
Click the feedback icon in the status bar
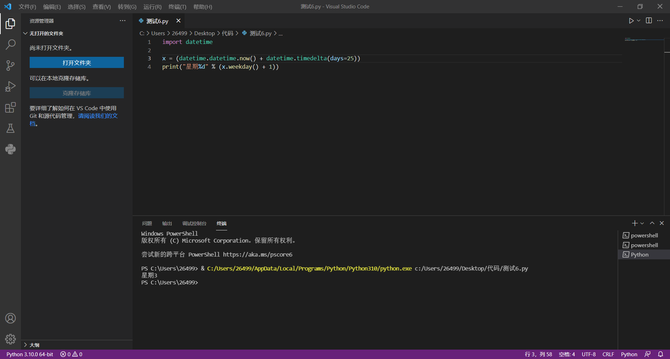click(x=647, y=354)
